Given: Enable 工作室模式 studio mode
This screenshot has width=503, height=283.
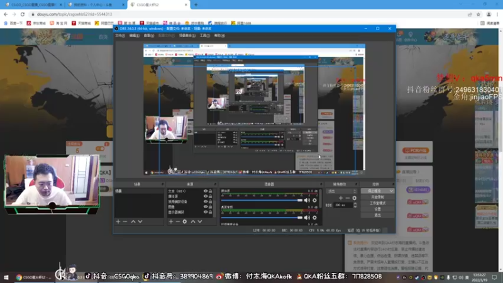Looking at the screenshot, I should click(377, 203).
